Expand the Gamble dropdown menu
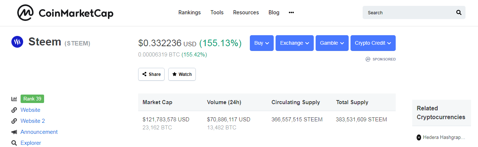478x147 pixels. coord(331,43)
